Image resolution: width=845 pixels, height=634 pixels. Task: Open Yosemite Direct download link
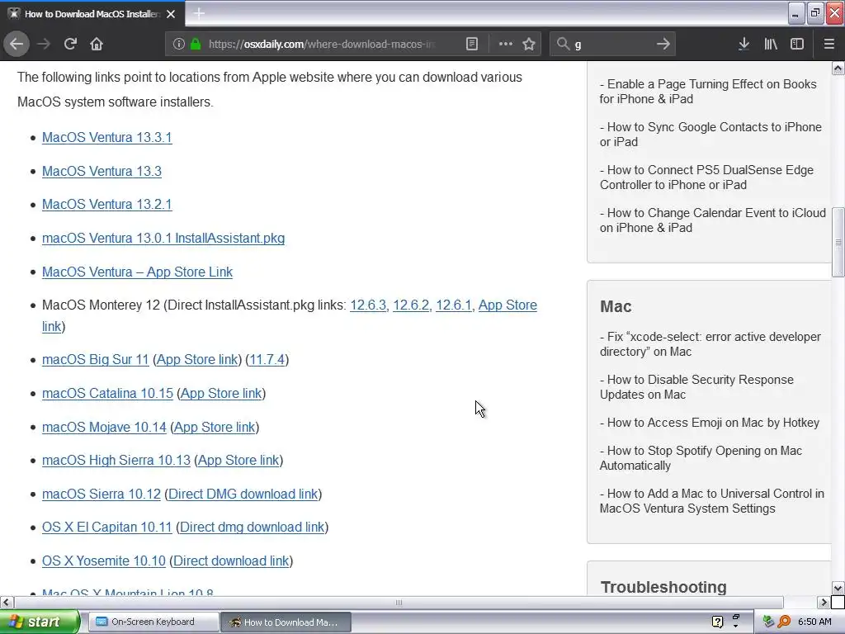pos(231,561)
